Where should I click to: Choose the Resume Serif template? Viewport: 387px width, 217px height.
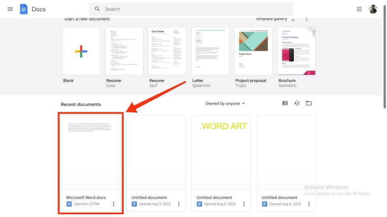(167, 51)
